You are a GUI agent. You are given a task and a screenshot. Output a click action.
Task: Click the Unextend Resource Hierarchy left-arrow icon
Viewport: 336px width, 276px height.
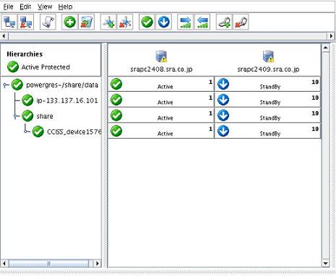tap(202, 22)
